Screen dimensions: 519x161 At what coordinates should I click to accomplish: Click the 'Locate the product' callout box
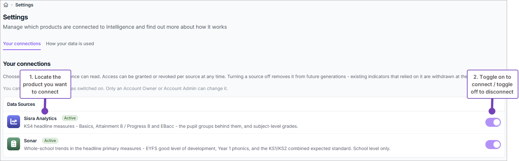click(x=45, y=84)
